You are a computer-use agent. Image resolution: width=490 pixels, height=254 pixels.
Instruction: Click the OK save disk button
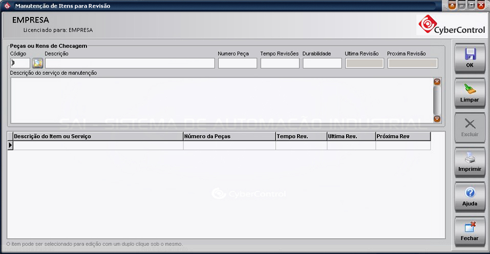[470, 57]
